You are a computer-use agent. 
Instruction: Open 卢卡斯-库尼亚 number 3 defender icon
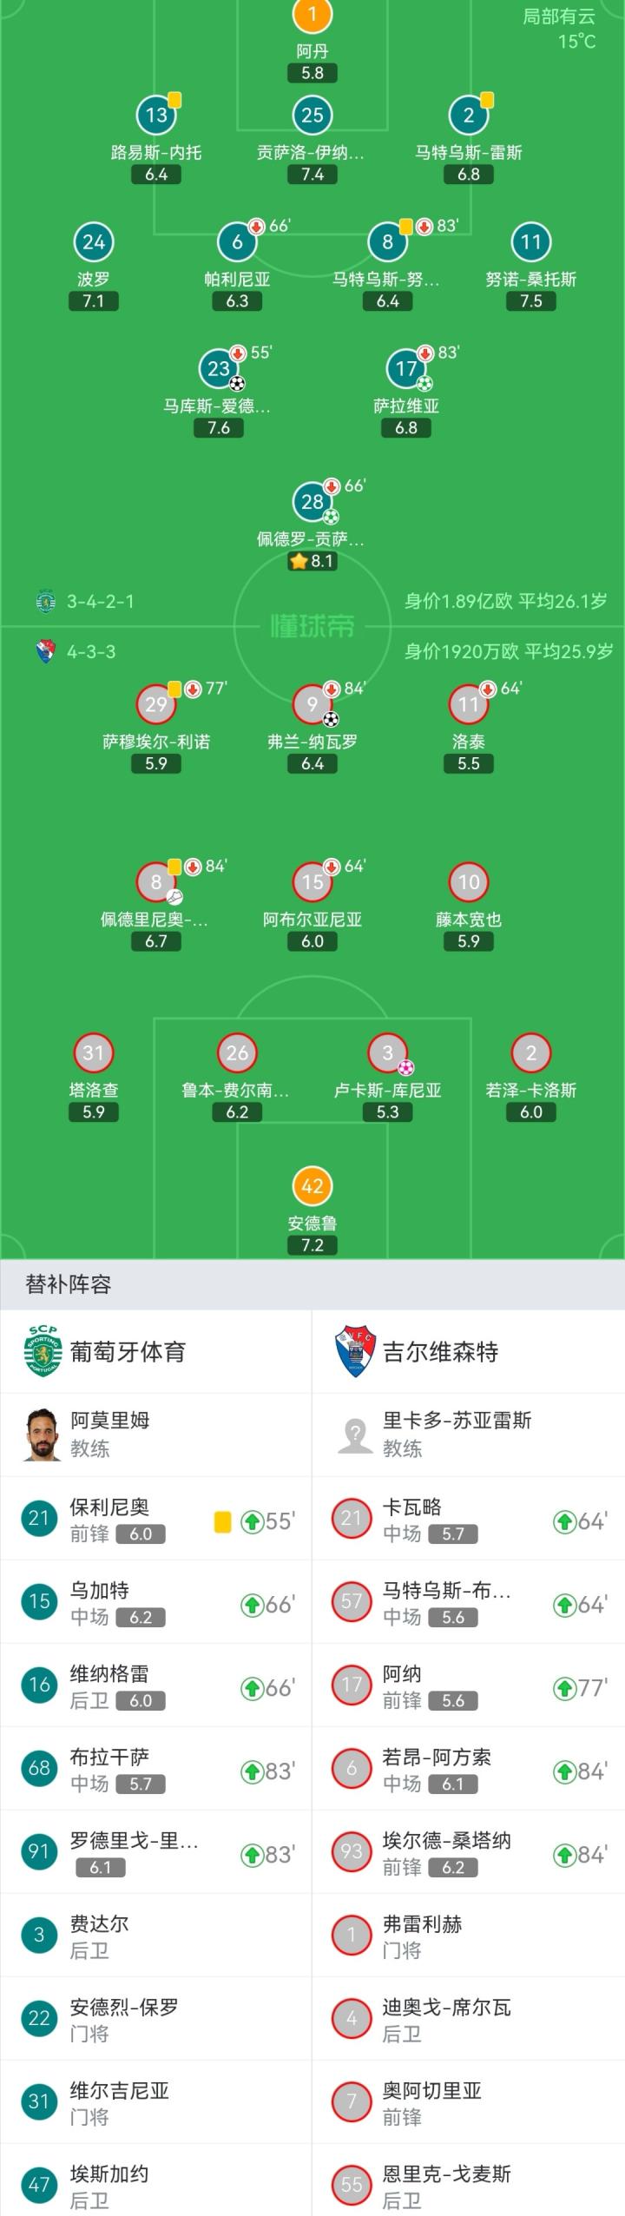click(x=388, y=1052)
